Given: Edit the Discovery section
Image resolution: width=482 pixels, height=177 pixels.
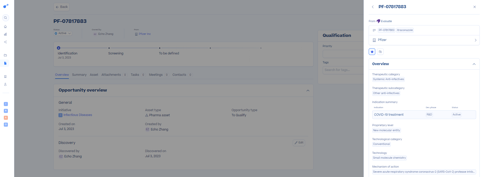Looking at the screenshot, I should tap(299, 143).
